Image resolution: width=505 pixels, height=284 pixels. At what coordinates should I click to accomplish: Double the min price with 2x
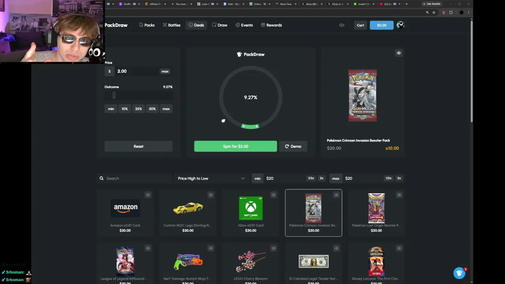[322, 178]
